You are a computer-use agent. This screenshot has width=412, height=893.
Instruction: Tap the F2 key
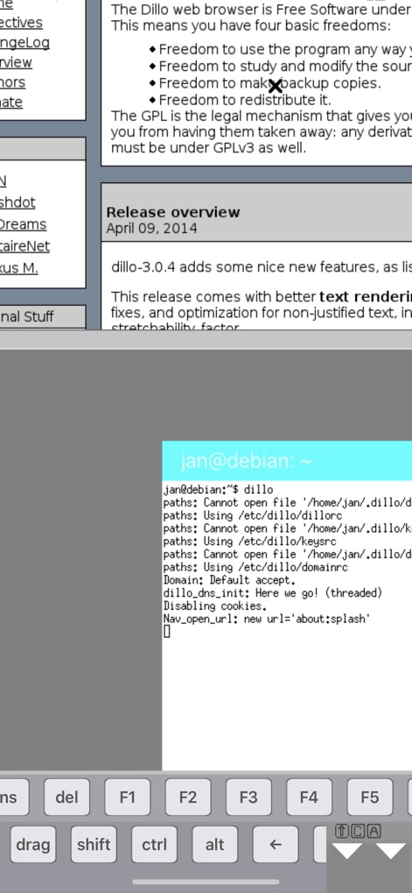(x=188, y=797)
